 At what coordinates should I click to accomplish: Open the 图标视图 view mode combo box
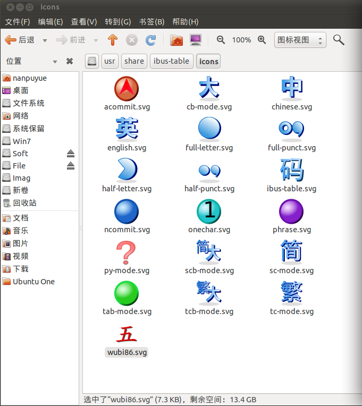point(300,40)
